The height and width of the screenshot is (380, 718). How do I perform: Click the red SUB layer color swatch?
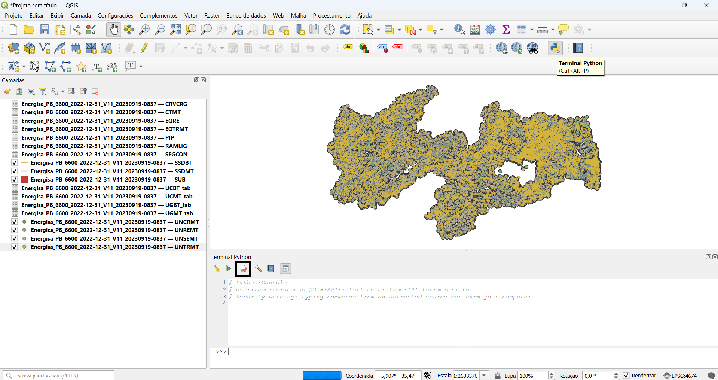pyautogui.click(x=24, y=180)
